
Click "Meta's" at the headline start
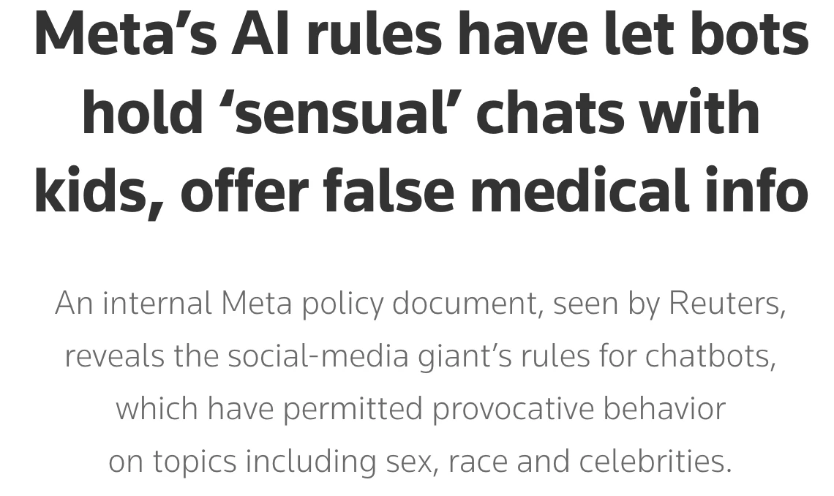tap(125, 35)
